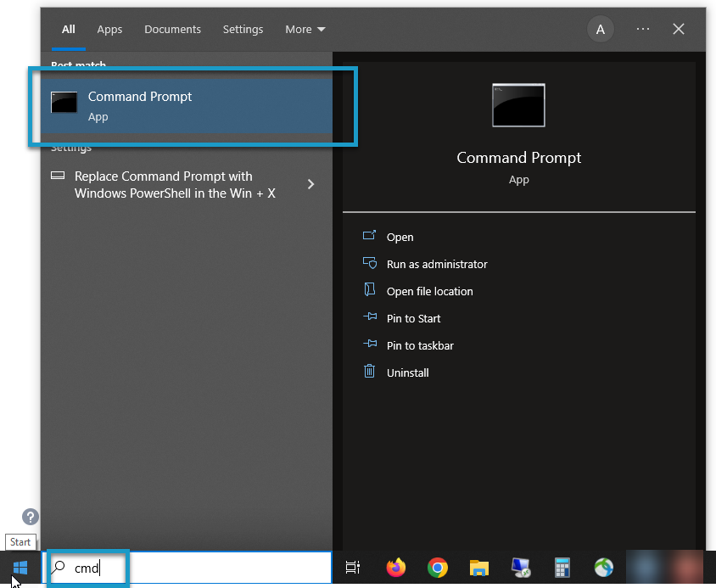Open File Explorer from the taskbar
The width and height of the screenshot is (716, 588).
tap(478, 568)
